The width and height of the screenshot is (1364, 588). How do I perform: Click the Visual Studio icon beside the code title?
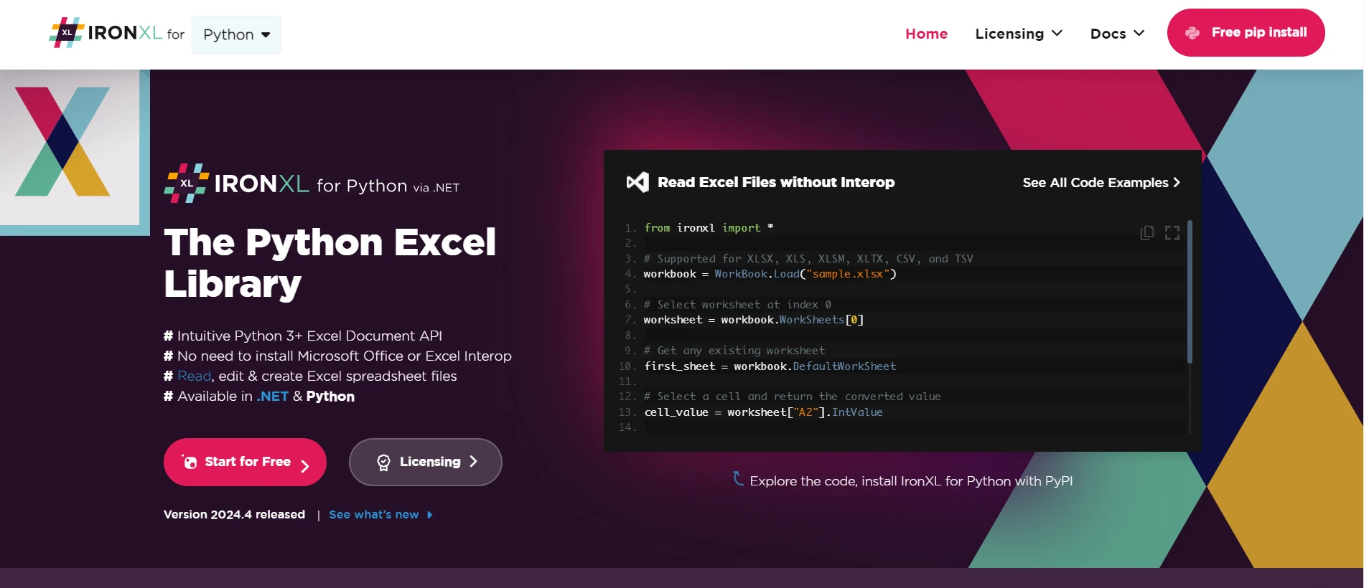pos(637,182)
